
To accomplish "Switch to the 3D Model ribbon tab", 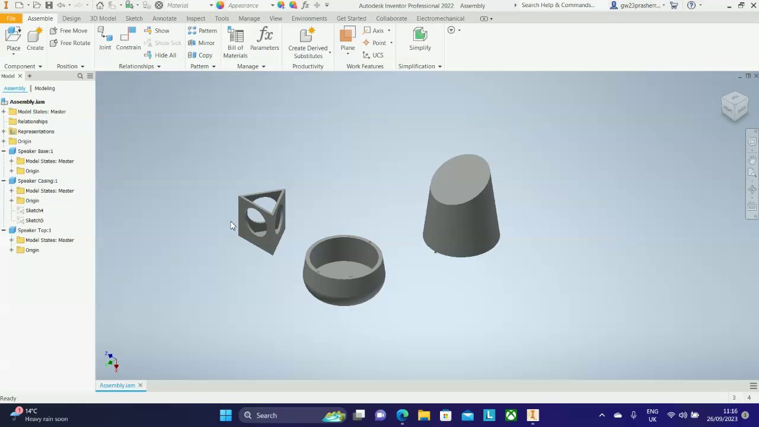I will click(103, 18).
